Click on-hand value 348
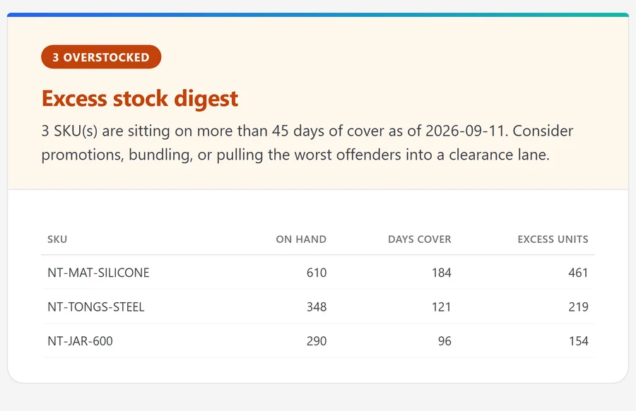636x411 pixels. (317, 306)
